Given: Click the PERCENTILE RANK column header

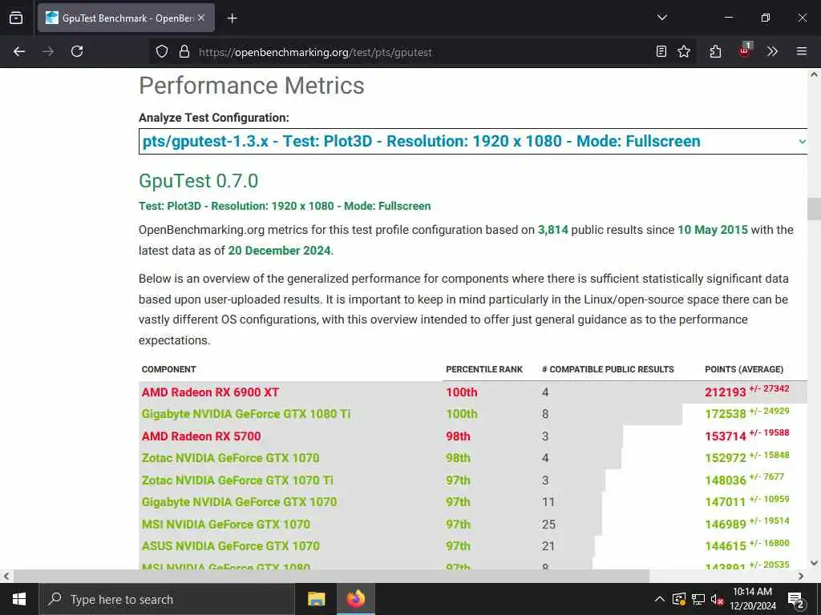Looking at the screenshot, I should coord(484,369).
